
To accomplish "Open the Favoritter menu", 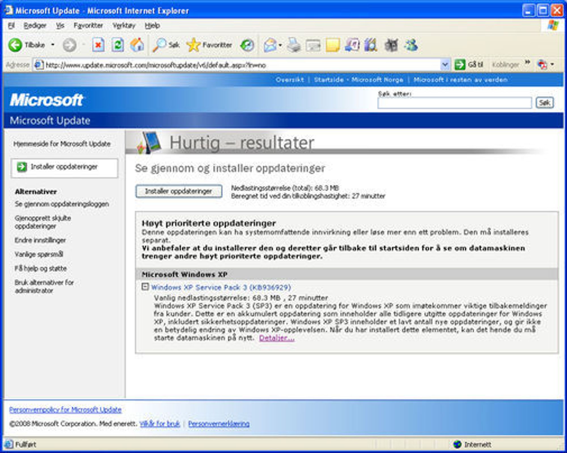I will click(x=88, y=26).
